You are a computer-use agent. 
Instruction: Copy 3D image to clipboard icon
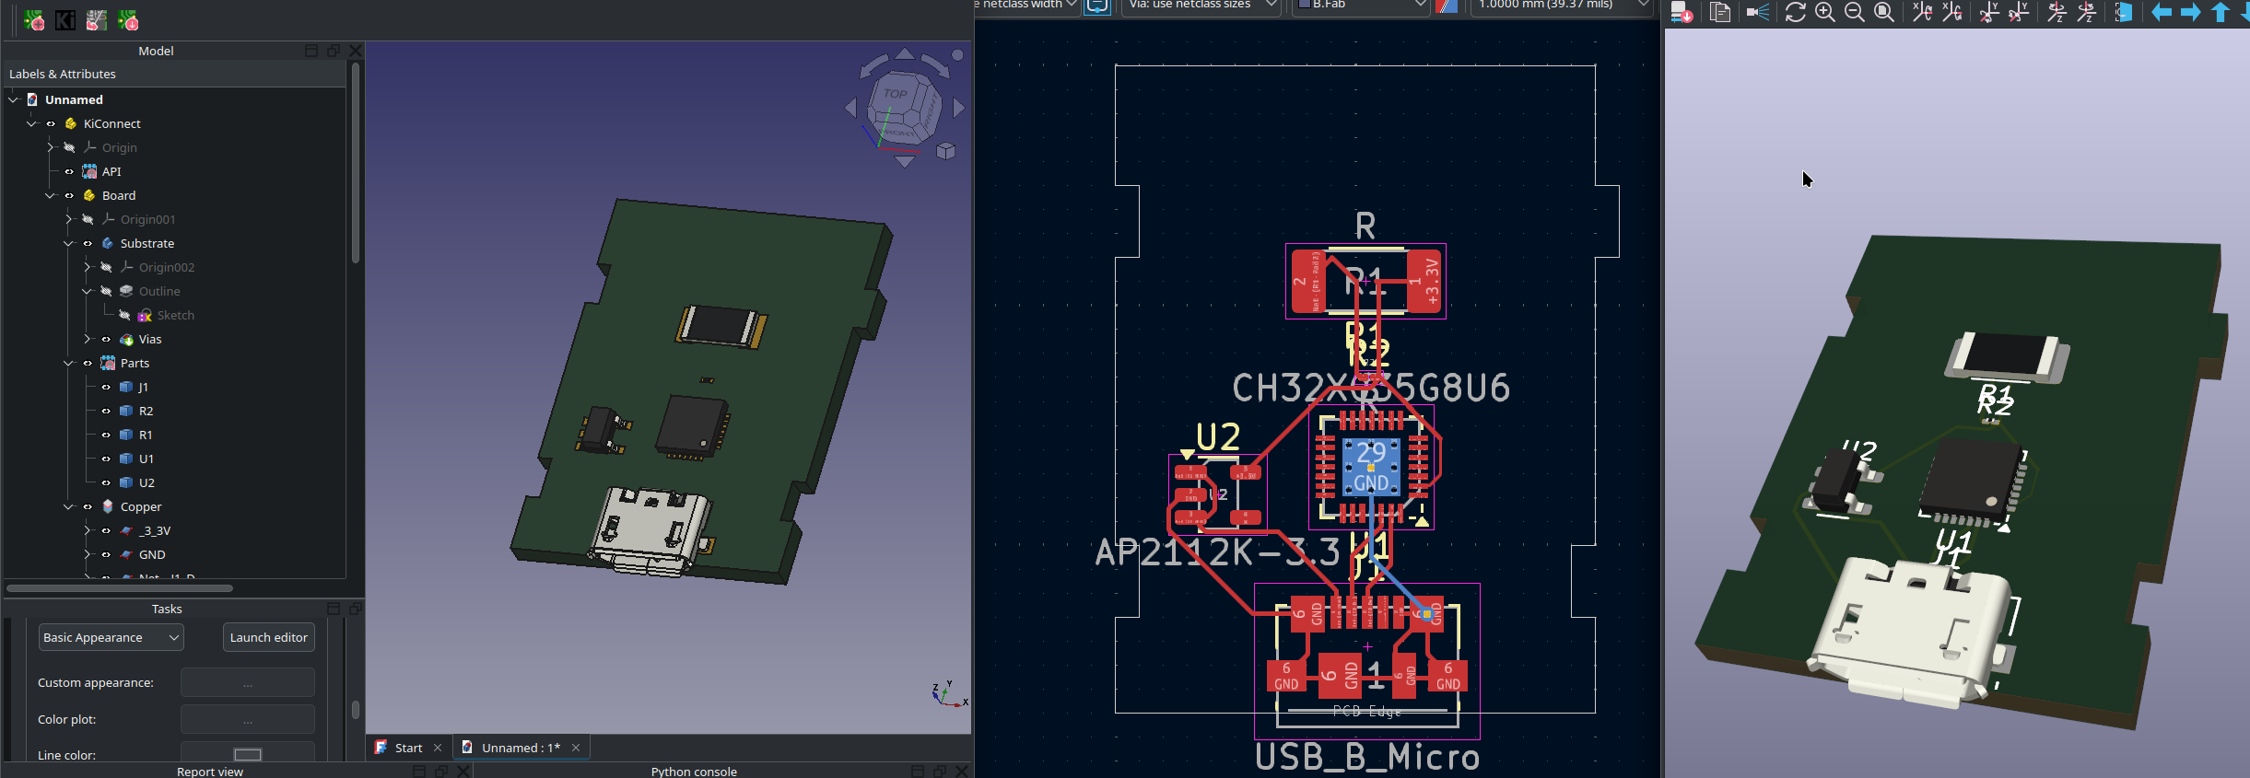[x=1719, y=13]
